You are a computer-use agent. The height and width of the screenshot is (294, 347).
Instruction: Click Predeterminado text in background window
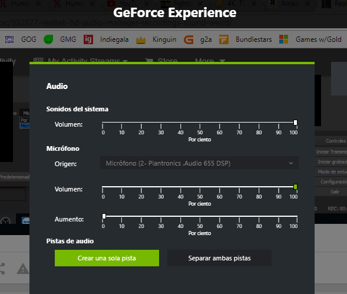pyautogui.click(x=15, y=177)
